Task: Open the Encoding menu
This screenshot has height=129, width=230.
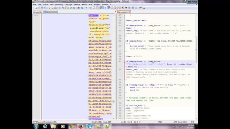Action: 59,5
